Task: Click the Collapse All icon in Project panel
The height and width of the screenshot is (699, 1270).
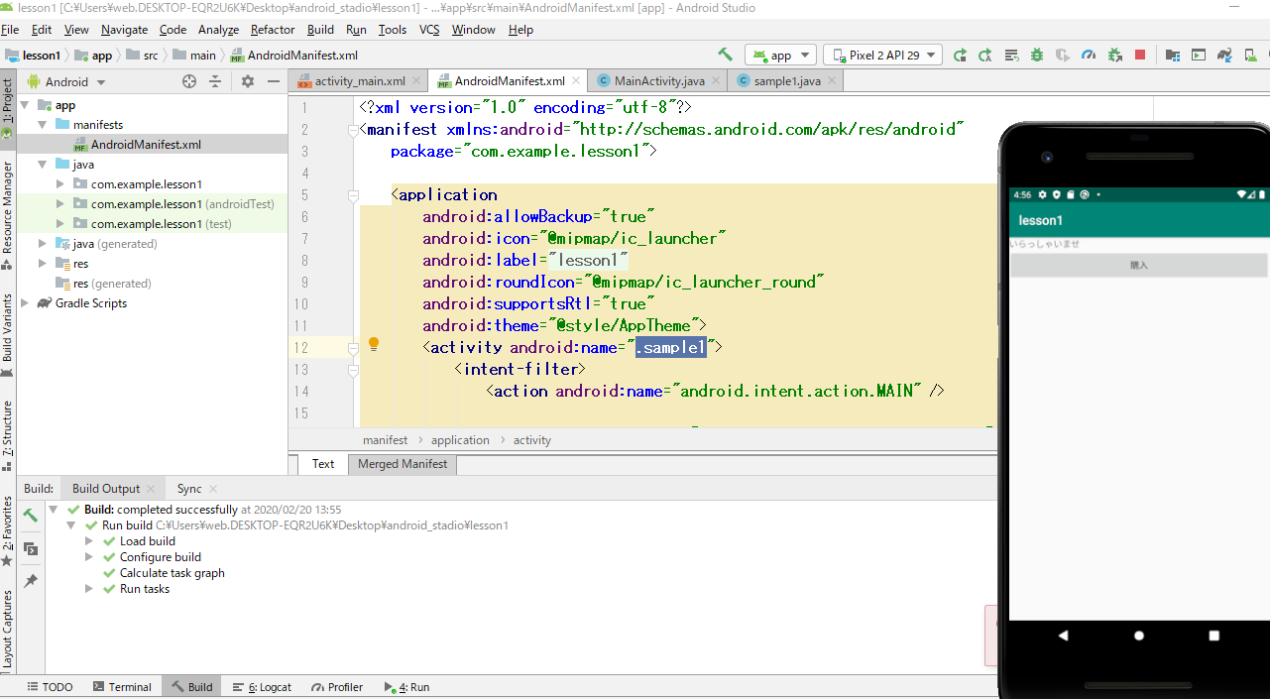Action: (x=214, y=81)
